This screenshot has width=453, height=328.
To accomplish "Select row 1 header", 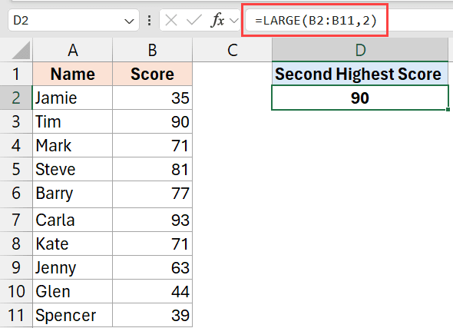I will tap(16, 74).
